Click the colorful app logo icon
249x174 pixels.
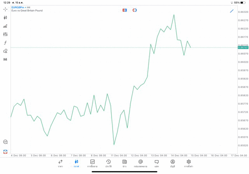[5, 151]
